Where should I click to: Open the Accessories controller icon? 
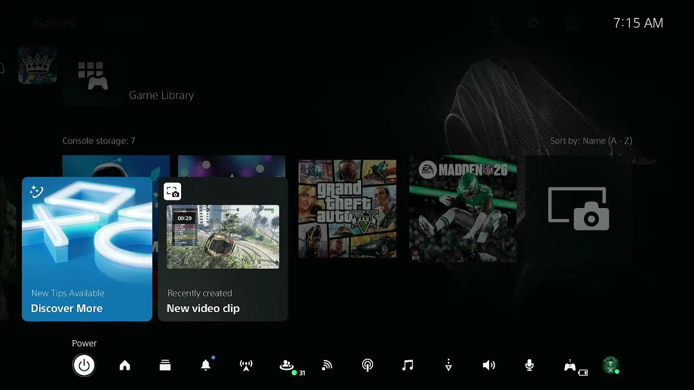click(570, 366)
